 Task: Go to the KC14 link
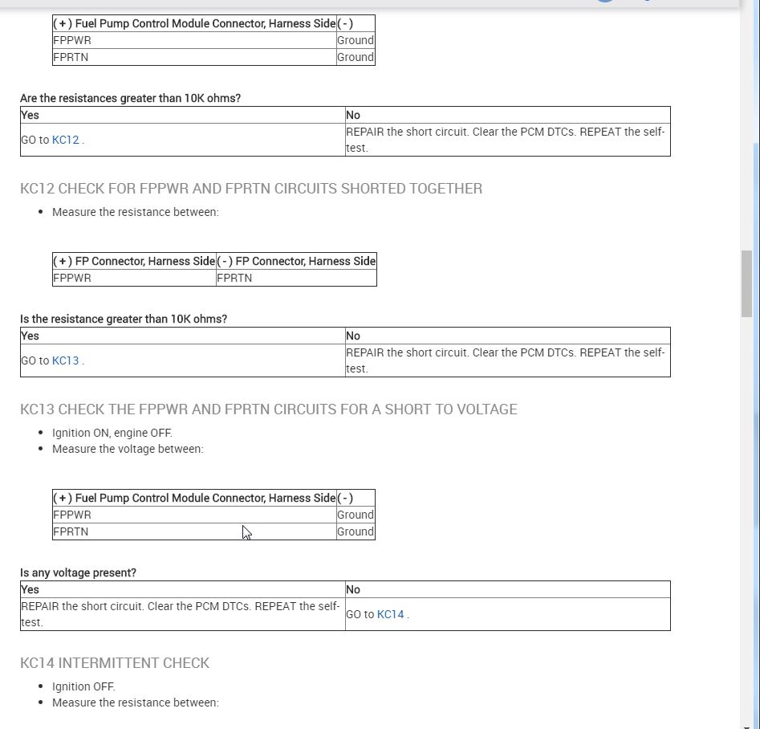391,614
